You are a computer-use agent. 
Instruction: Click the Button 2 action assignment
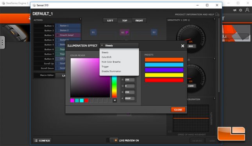(68, 30)
